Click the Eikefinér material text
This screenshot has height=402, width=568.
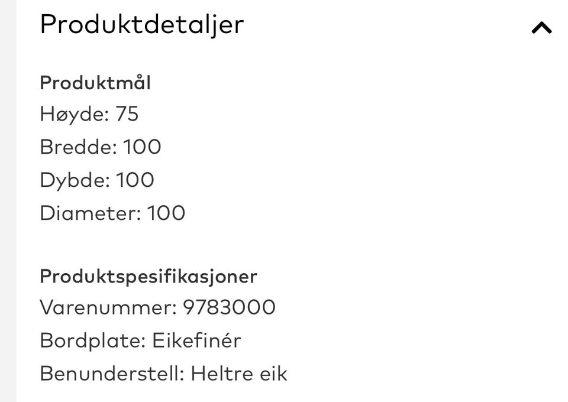[x=196, y=340]
